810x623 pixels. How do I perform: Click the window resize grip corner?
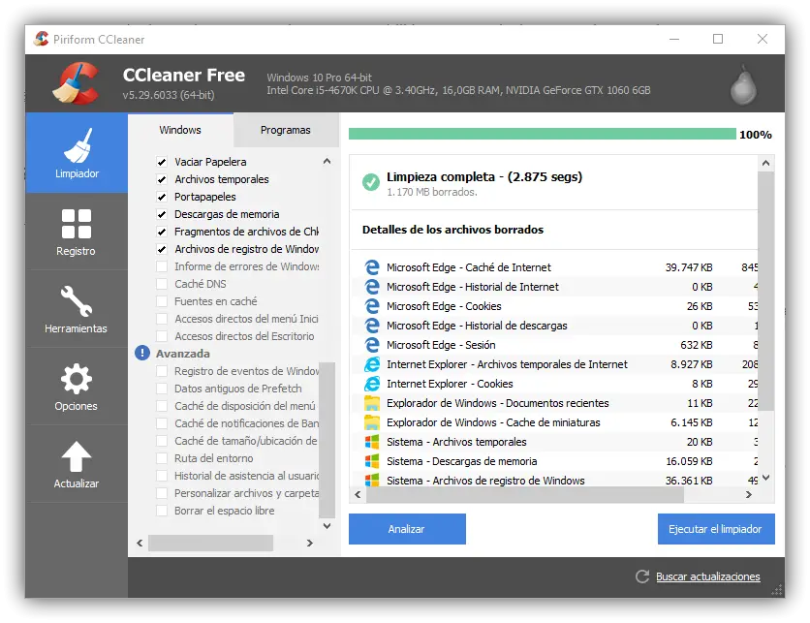point(777,590)
